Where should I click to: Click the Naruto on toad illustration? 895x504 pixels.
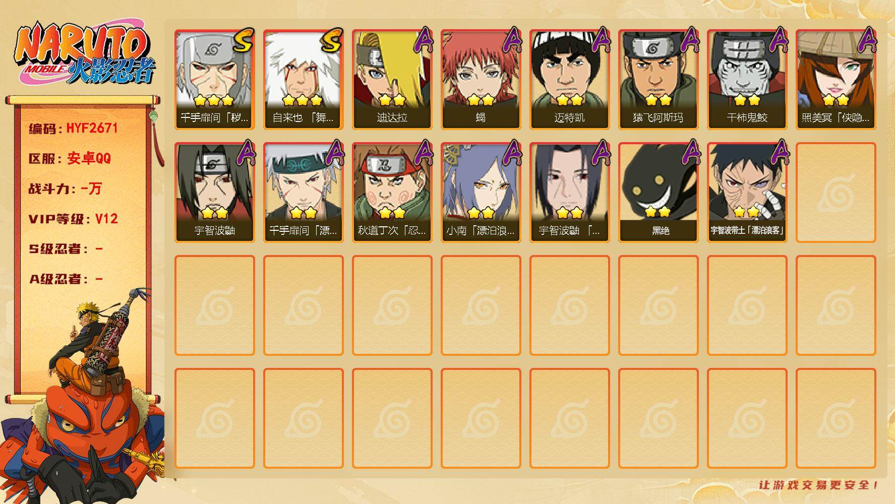pos(83,396)
